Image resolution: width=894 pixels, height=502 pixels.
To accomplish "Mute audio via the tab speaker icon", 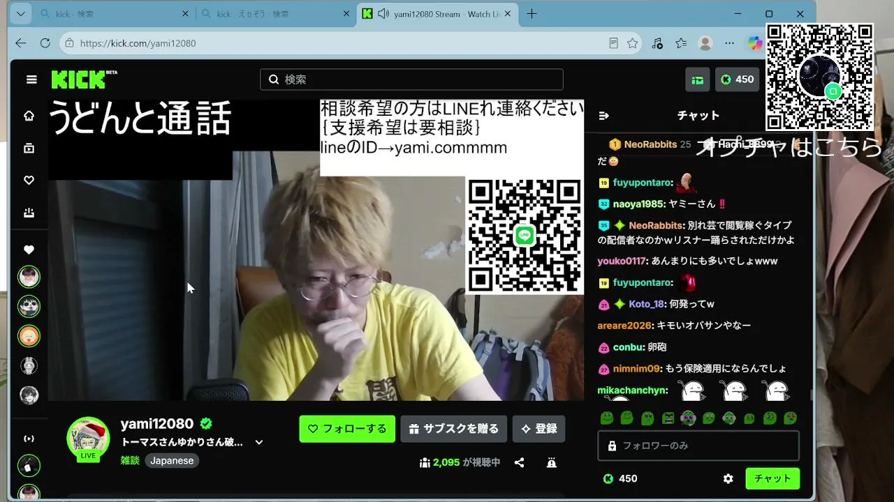I will (383, 14).
